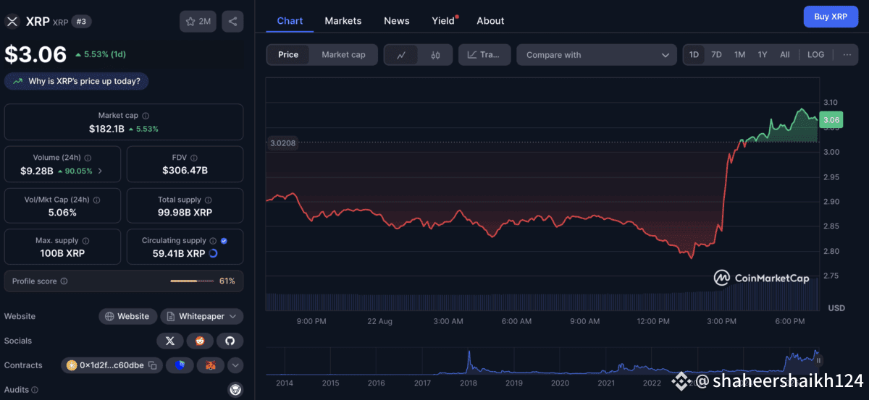869x400 pixels.
Task: Open X (Twitter) social link
Action: 169,341
